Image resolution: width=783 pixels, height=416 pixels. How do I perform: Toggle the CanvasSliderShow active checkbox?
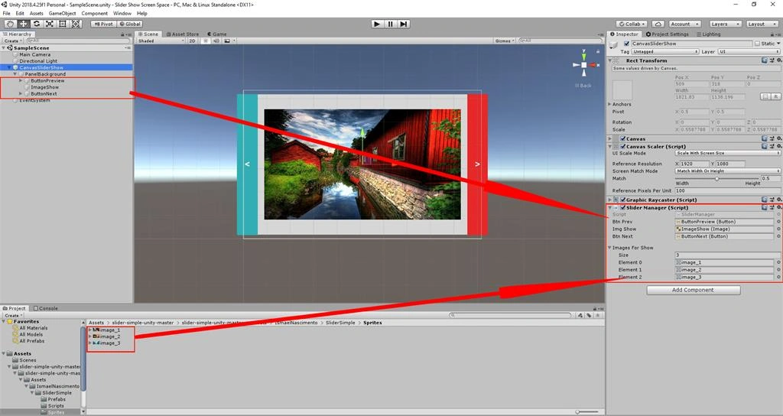[x=627, y=44]
